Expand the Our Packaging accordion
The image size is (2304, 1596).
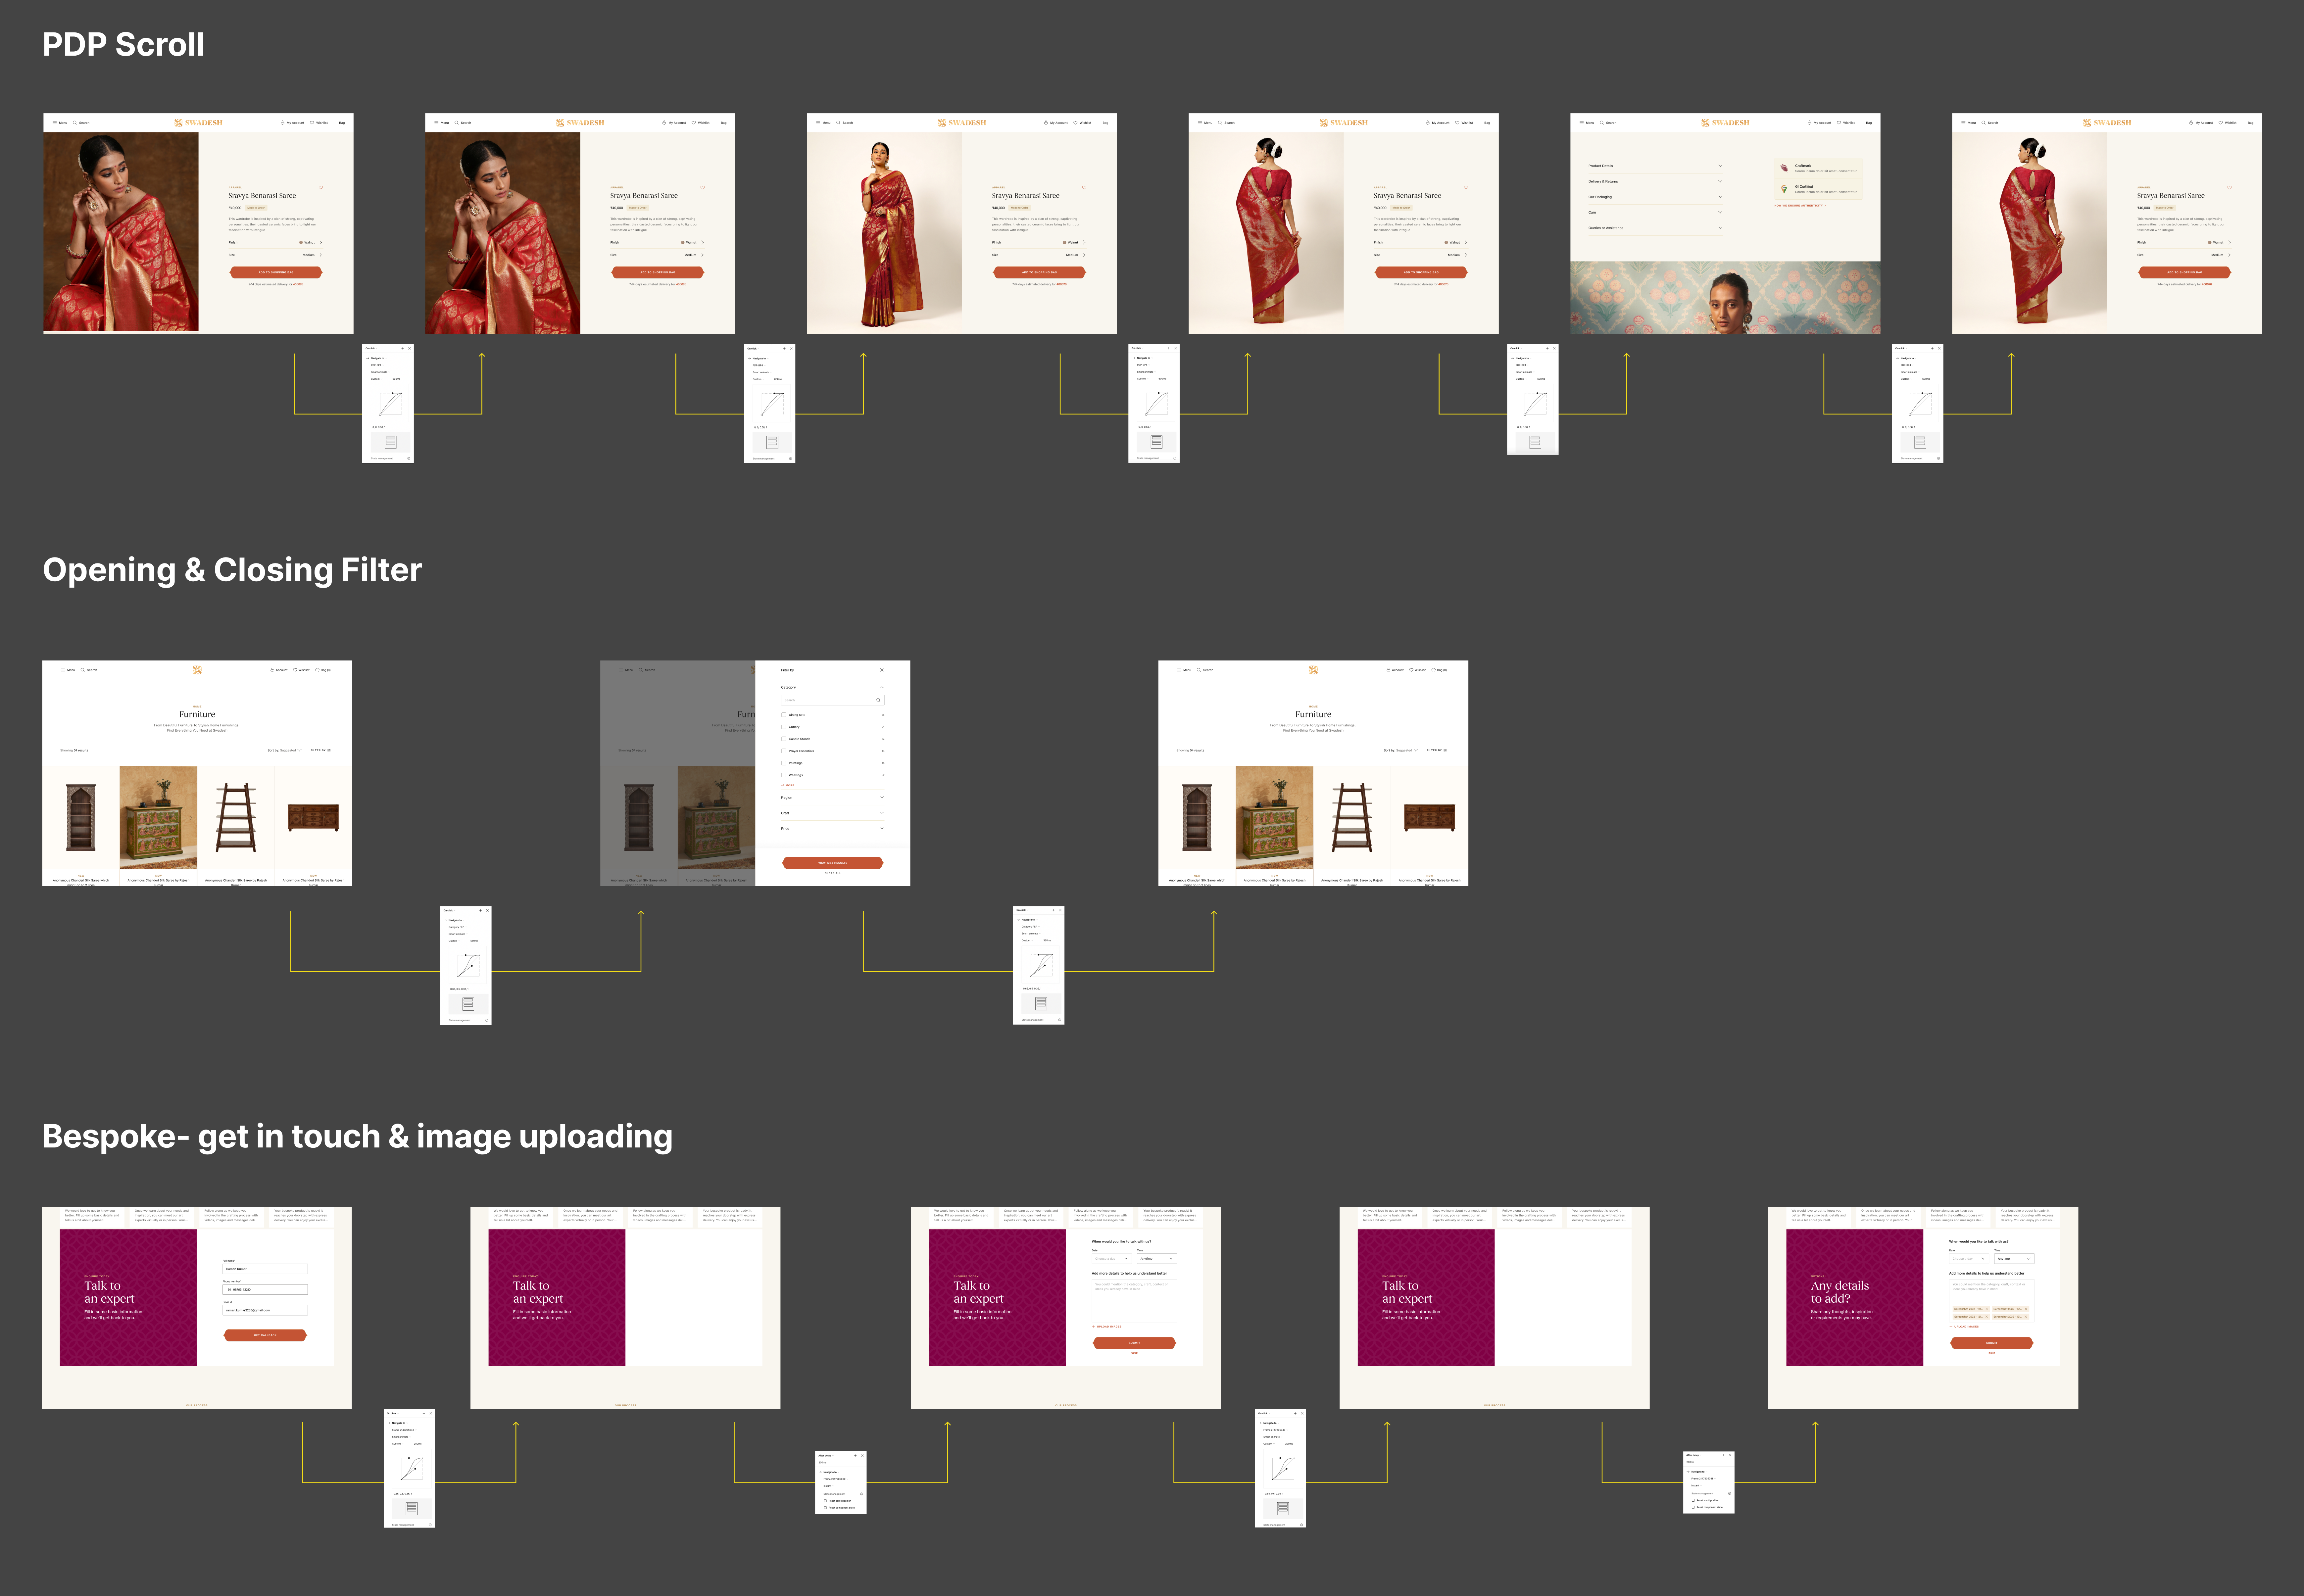[1720, 197]
